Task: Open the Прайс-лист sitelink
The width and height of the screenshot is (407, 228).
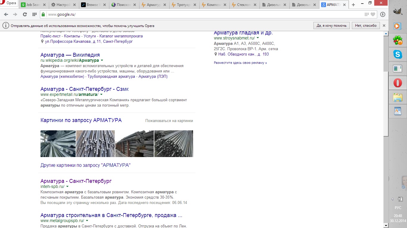Action: click(51, 36)
